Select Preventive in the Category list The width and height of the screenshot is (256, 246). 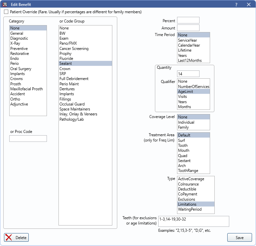pos(19,48)
